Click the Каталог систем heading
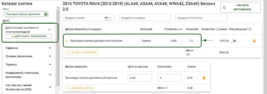The width and height of the screenshot is (267, 94). tap(17, 4)
